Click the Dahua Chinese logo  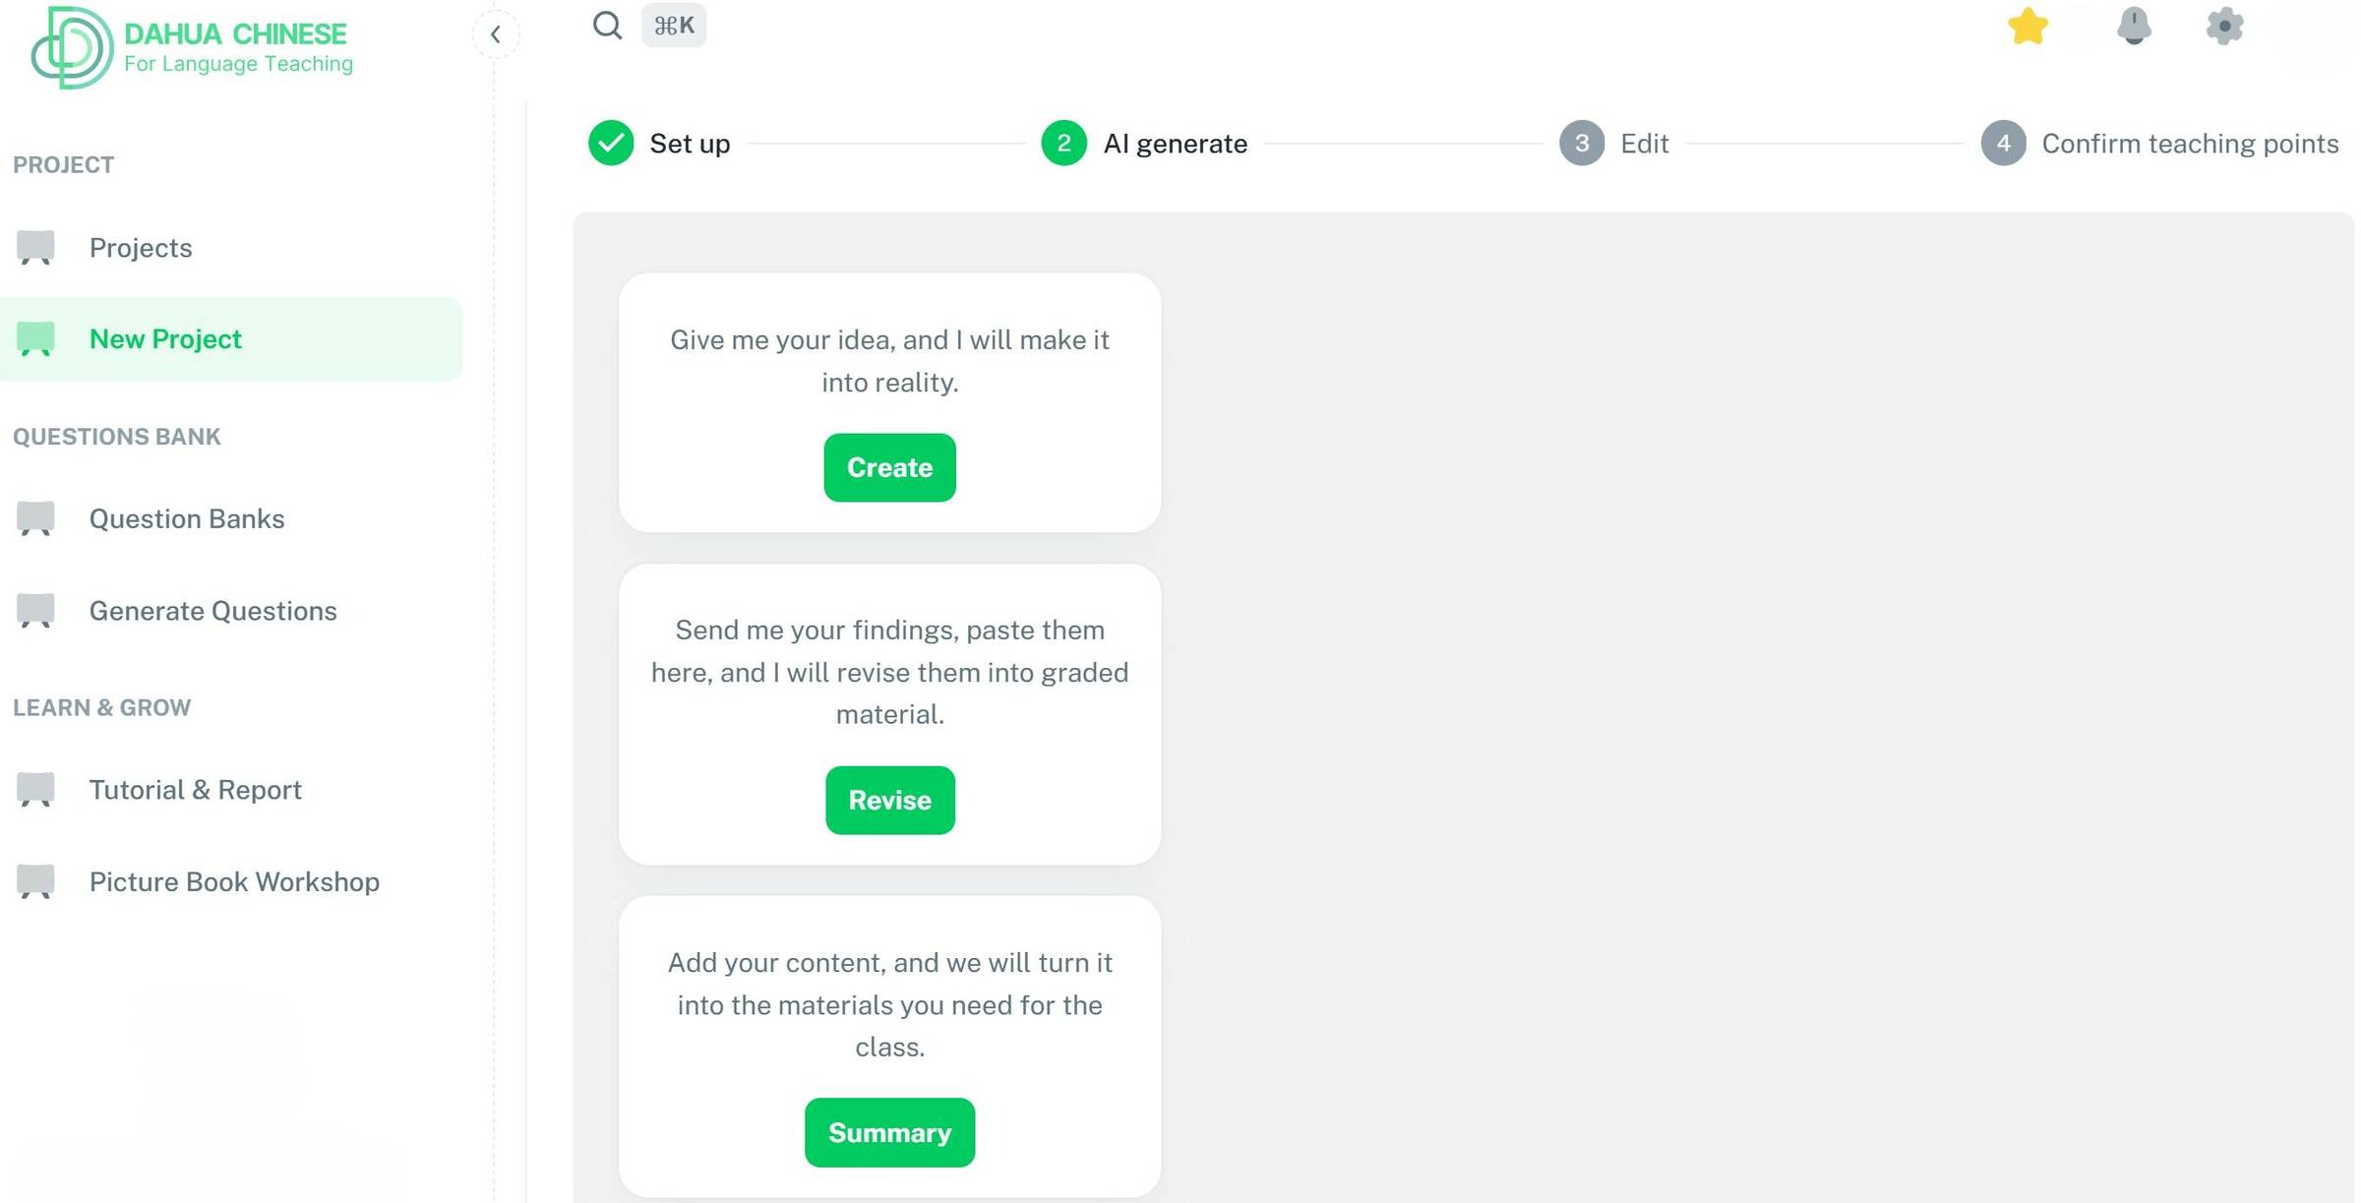(192, 47)
